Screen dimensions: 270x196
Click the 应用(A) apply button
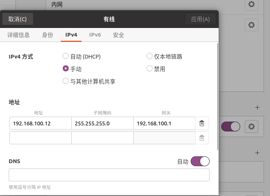201,19
